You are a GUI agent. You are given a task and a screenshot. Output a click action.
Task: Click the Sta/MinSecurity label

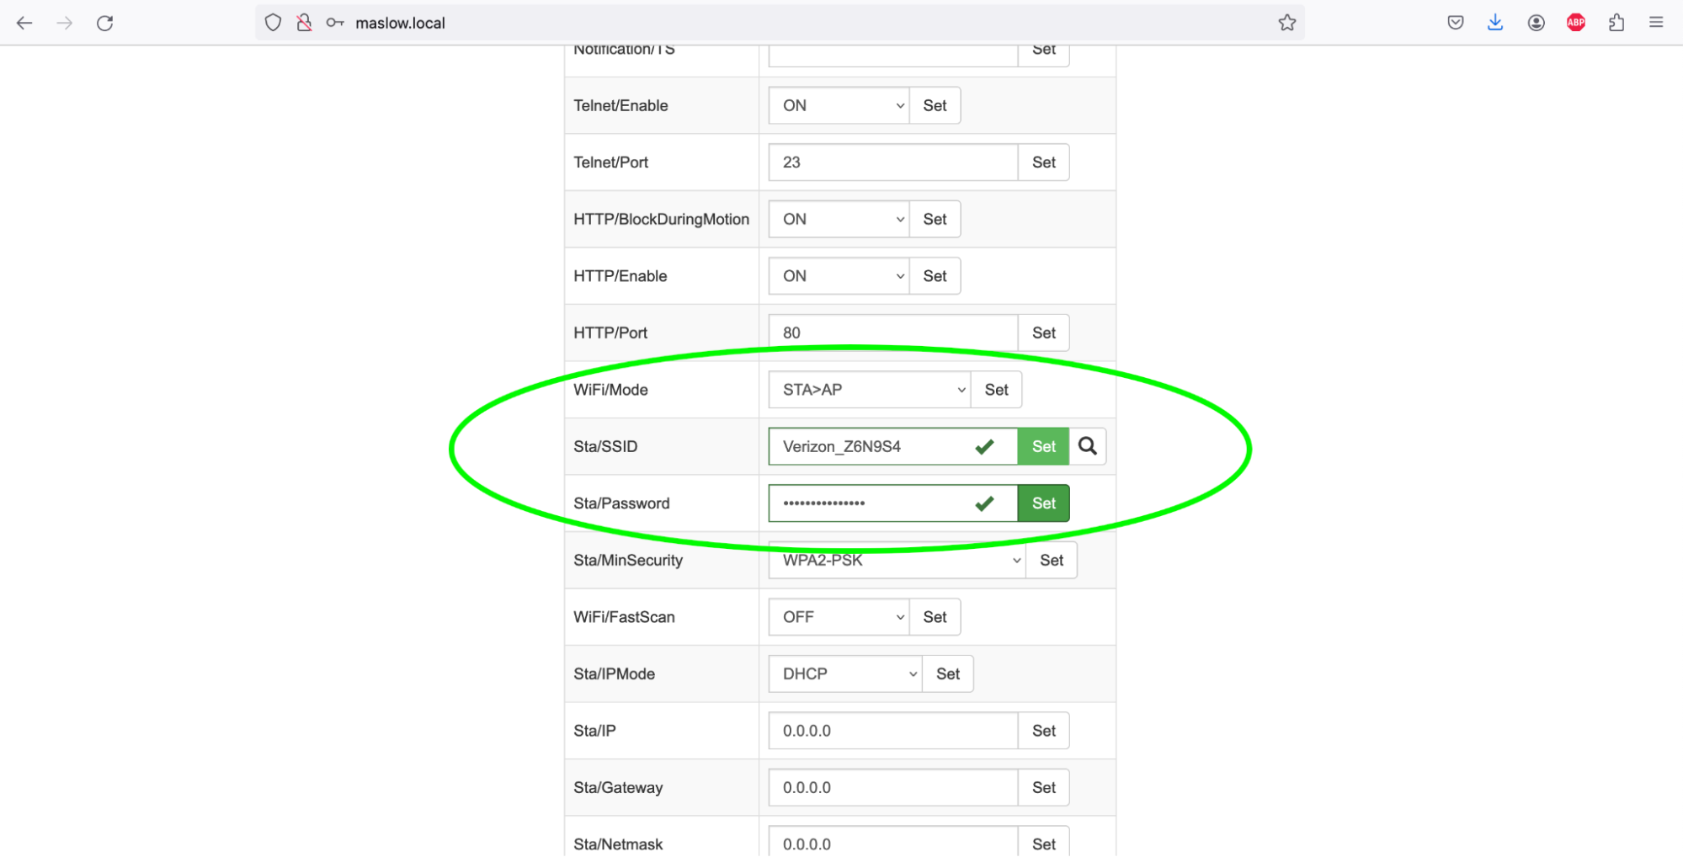tap(628, 560)
